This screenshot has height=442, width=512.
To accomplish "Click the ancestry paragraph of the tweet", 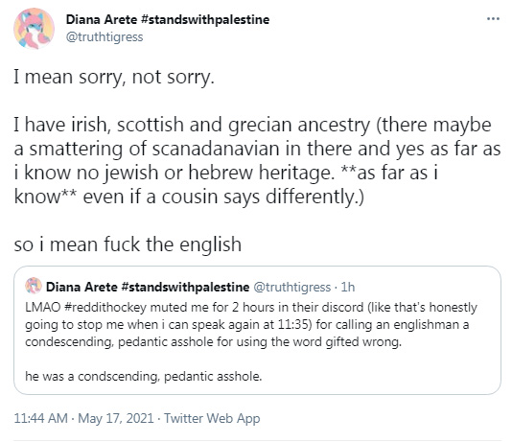I will [257, 160].
